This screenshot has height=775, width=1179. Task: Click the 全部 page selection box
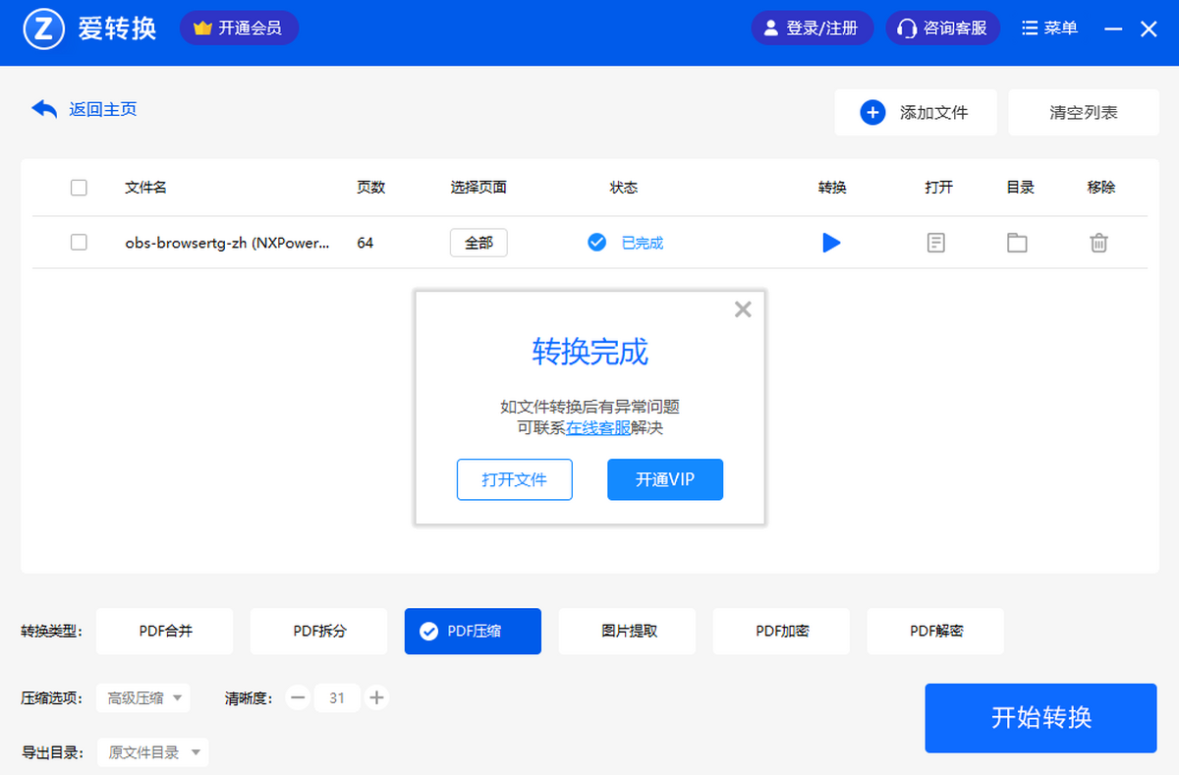coord(478,243)
